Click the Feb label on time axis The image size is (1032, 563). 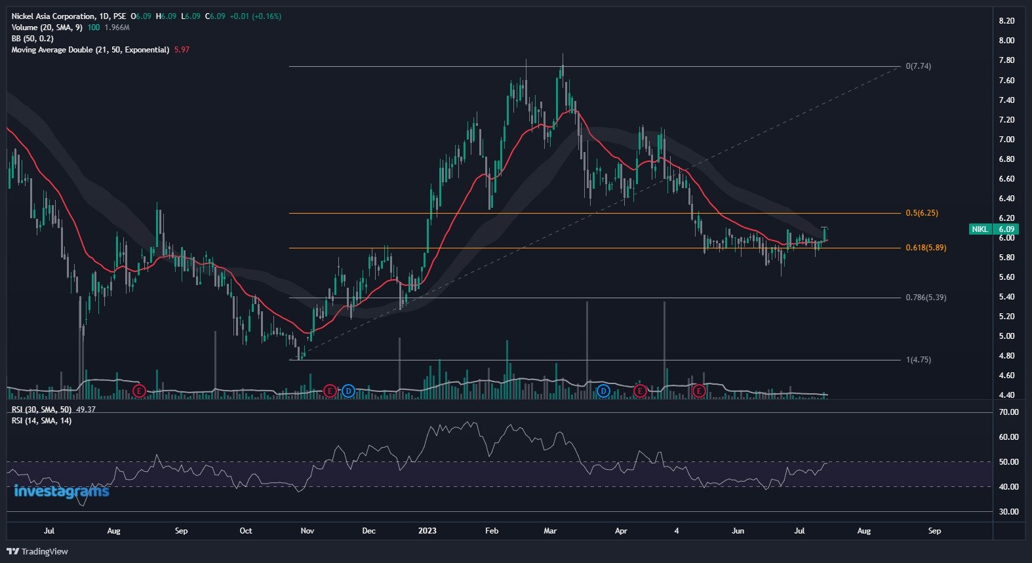coord(492,531)
